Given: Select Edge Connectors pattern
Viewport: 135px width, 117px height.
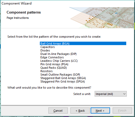Looking at the screenshot, I should (x=83, y=57).
